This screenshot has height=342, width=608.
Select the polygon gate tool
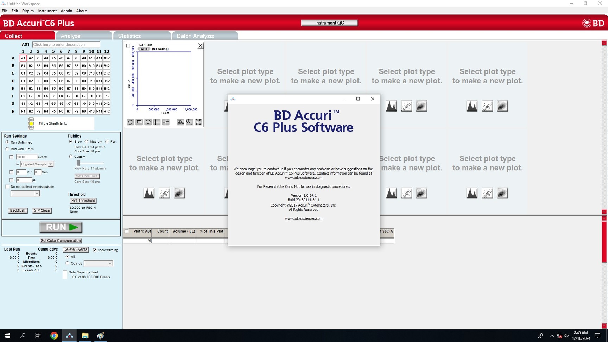[x=130, y=122]
